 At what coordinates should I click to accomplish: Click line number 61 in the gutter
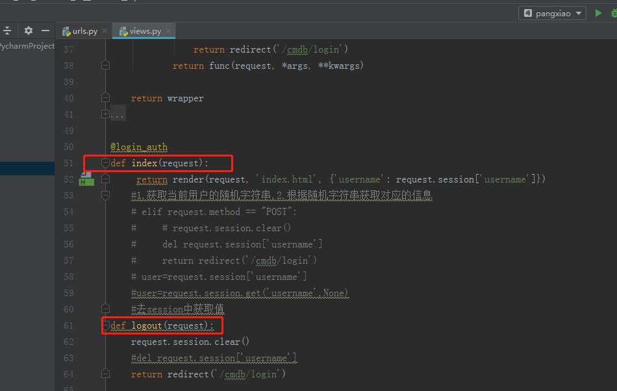pyautogui.click(x=68, y=325)
